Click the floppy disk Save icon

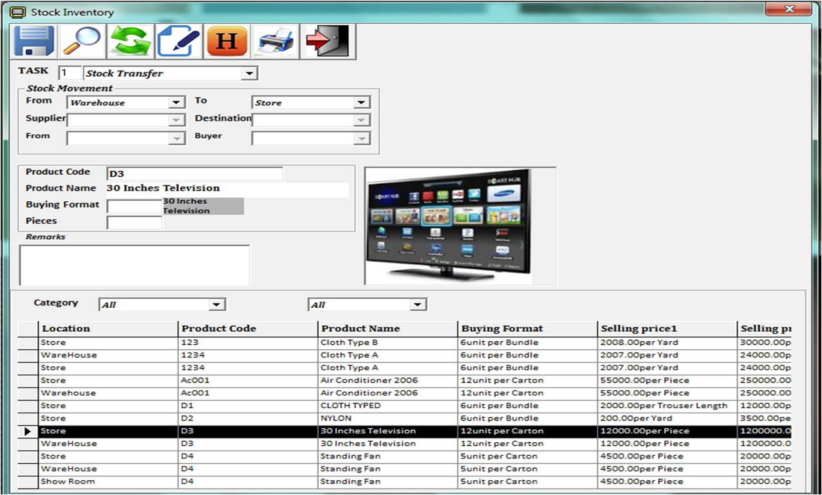(x=34, y=42)
